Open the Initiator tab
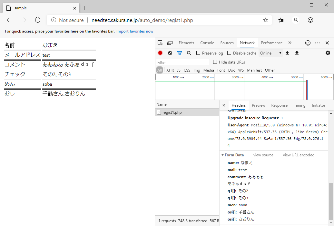 pos(319,105)
